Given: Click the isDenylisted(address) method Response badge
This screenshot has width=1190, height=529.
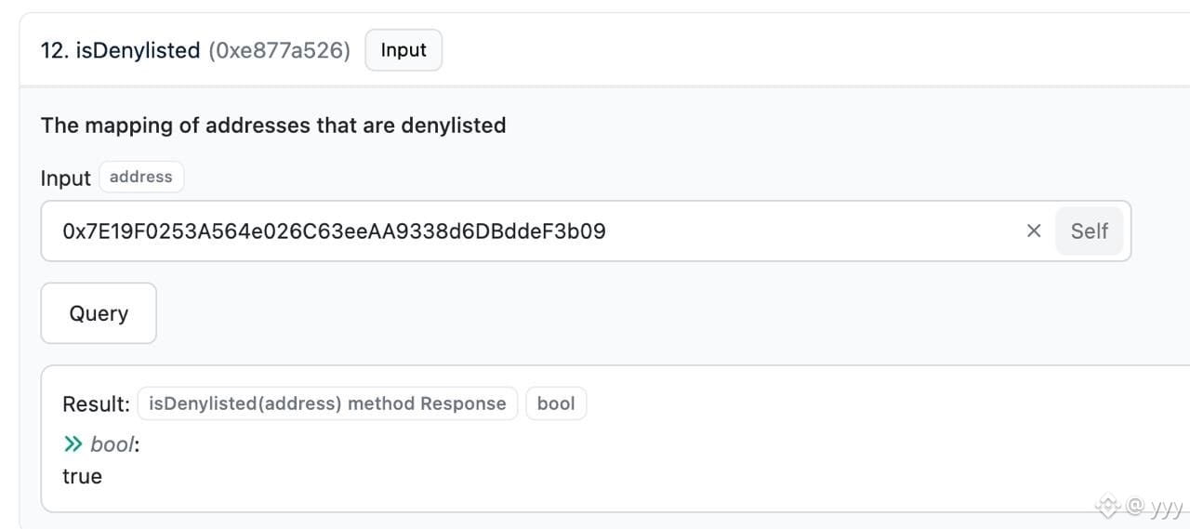Looking at the screenshot, I should tap(327, 403).
